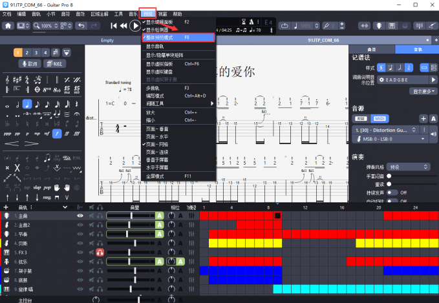
Task: Toggle the 持续发声 Off switch
Action: (393, 192)
